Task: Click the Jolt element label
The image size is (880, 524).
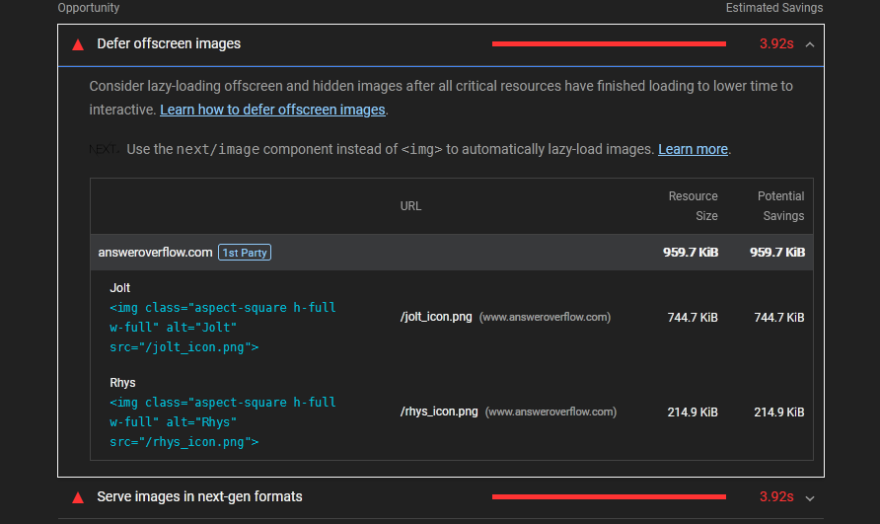Action: point(119,288)
